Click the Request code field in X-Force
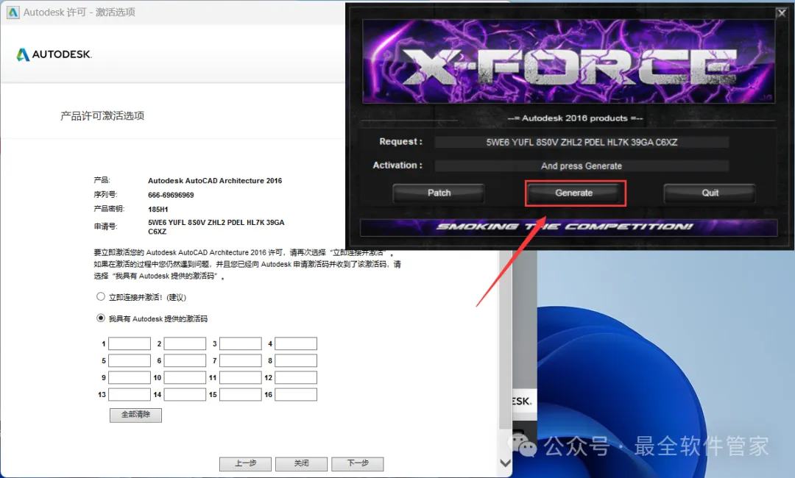 [582, 142]
